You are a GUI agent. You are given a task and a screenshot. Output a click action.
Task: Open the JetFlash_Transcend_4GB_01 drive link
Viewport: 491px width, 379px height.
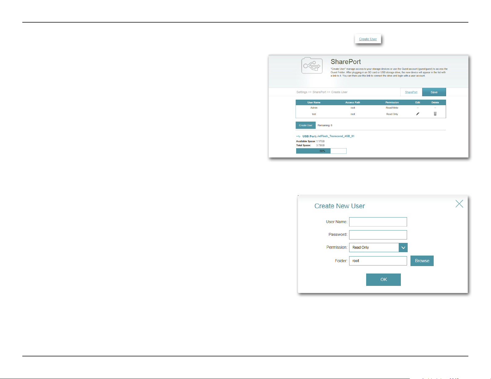[335, 136]
